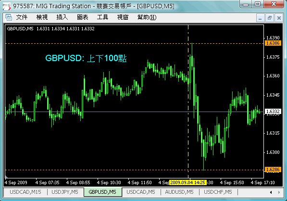The height and width of the screenshot is (201, 287).
Task: Open the 圖表 (Charts) menu
Action: pyautogui.click(x=82, y=17)
